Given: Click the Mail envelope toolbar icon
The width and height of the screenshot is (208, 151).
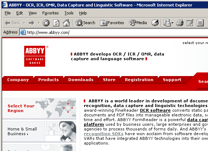Looking at the screenshot, I should (167, 23).
